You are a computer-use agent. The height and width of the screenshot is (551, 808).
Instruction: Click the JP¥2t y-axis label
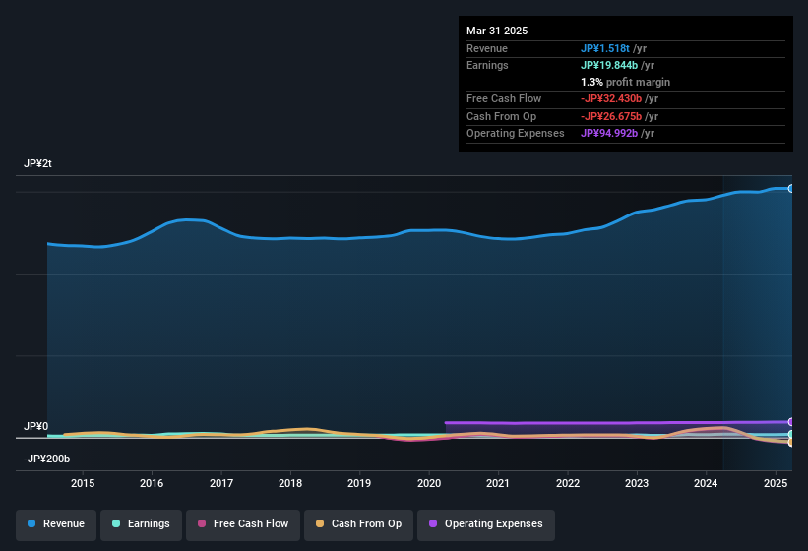pyautogui.click(x=37, y=163)
